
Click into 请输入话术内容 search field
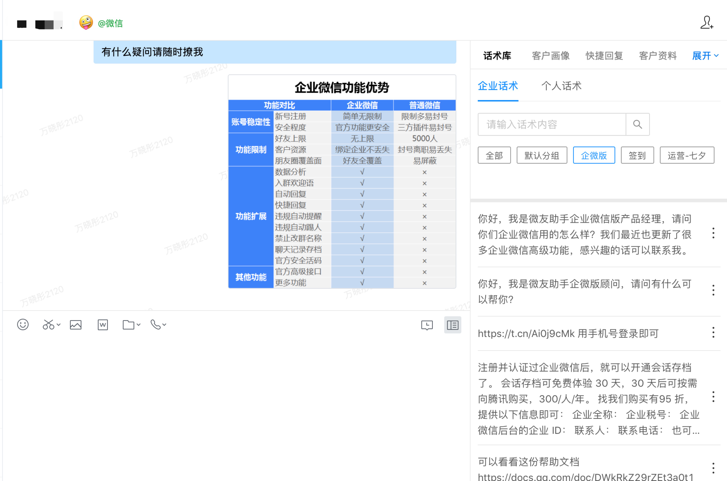[x=552, y=124]
